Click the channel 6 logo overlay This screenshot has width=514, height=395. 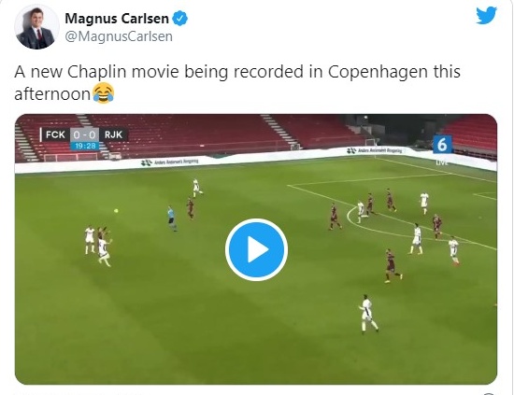pos(442,145)
